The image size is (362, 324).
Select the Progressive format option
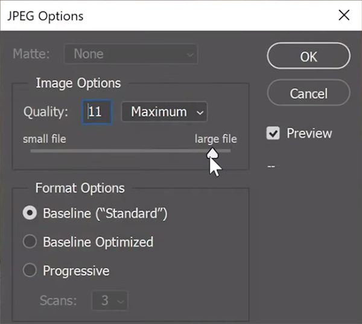coord(30,270)
